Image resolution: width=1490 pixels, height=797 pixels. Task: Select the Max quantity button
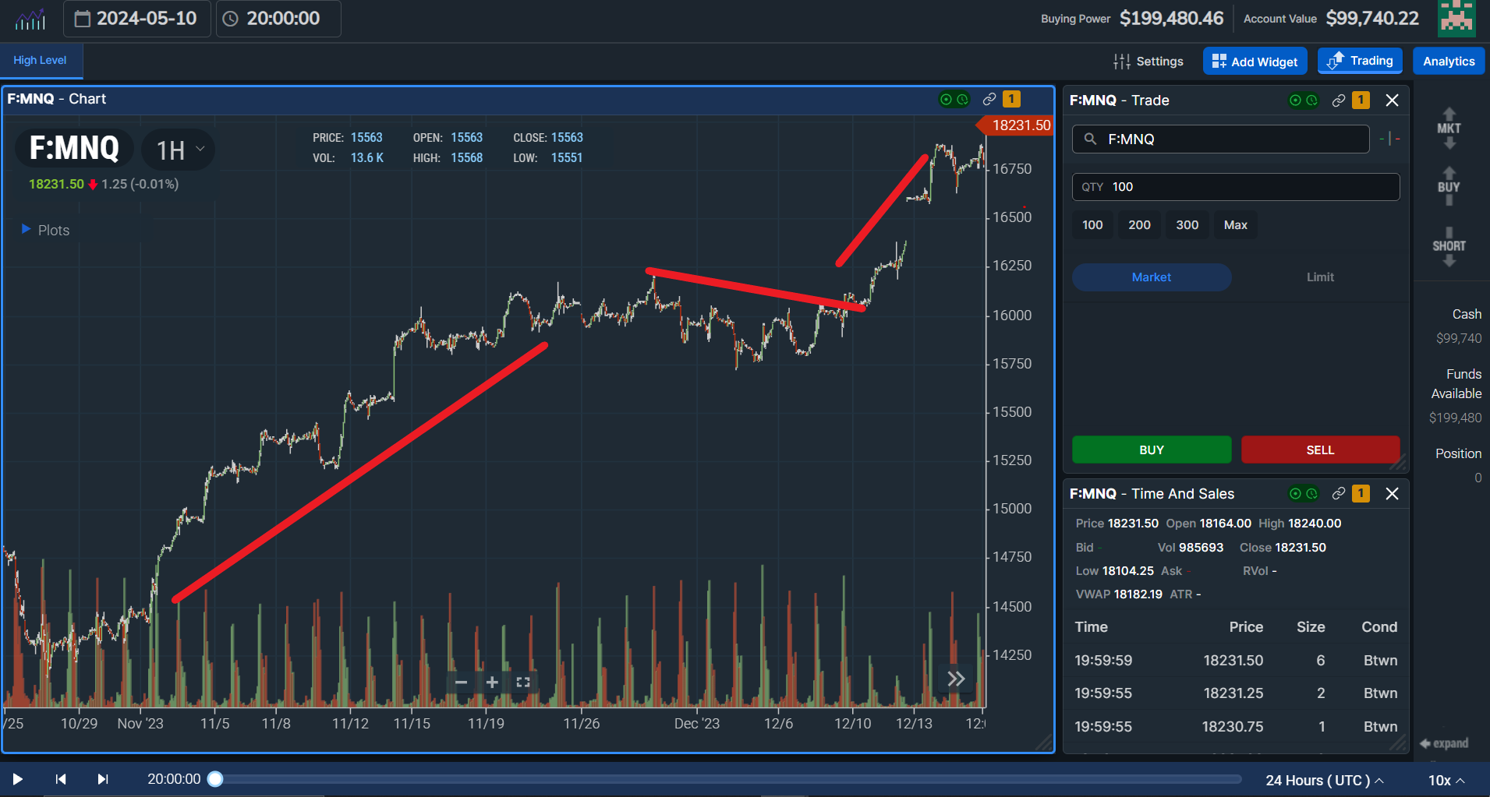coord(1234,224)
